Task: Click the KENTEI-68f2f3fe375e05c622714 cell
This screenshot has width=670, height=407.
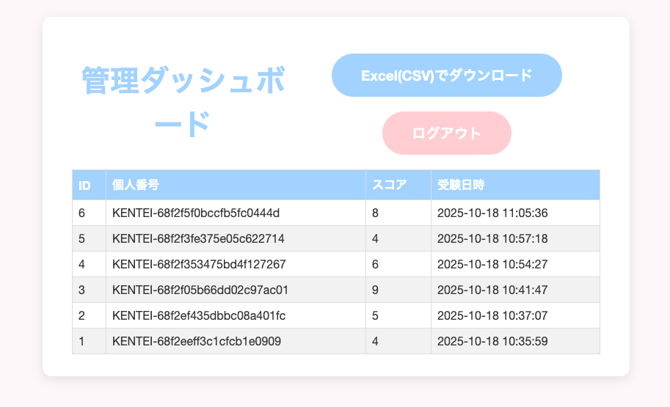Action: 198,238
